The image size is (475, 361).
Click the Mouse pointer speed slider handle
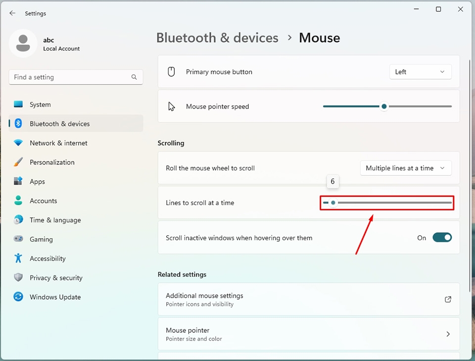pyautogui.click(x=384, y=106)
